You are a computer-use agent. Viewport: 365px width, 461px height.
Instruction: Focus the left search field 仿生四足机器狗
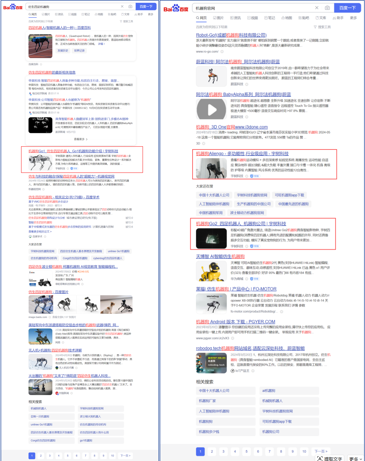[x=73, y=7]
